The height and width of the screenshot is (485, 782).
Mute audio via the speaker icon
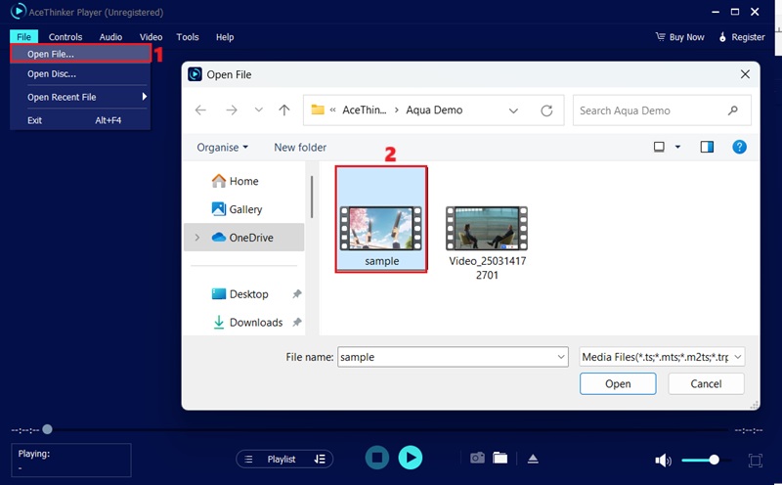[x=663, y=460]
